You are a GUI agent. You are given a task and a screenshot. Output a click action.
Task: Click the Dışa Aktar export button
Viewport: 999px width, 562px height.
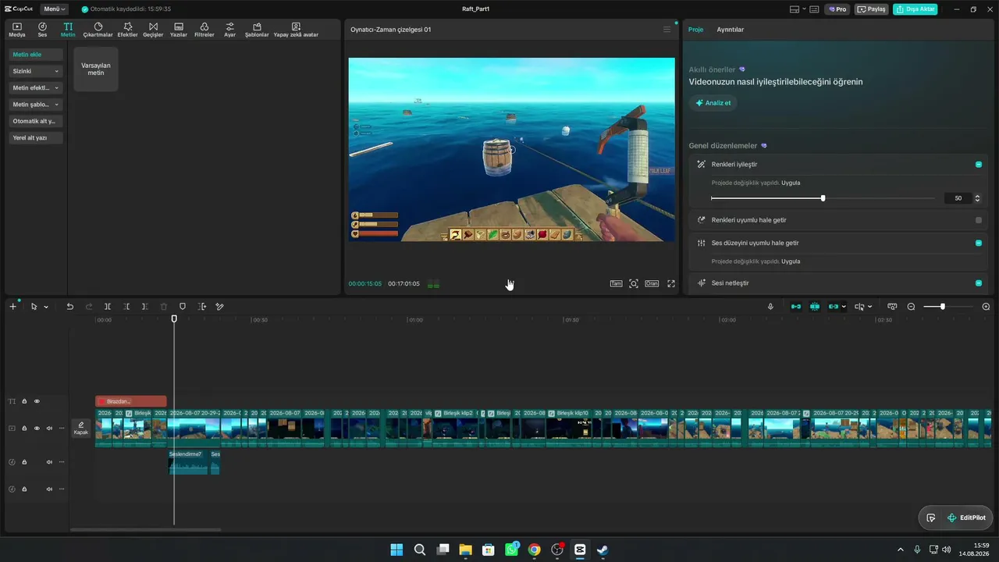pyautogui.click(x=915, y=9)
